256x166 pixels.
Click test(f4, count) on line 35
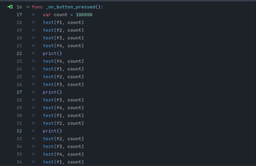point(63,154)
